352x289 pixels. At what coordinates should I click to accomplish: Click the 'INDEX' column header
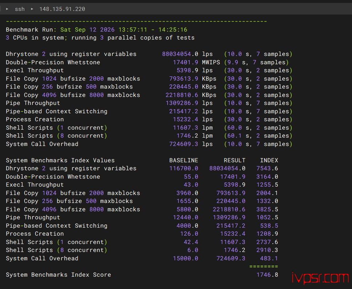pyautogui.click(x=269, y=160)
